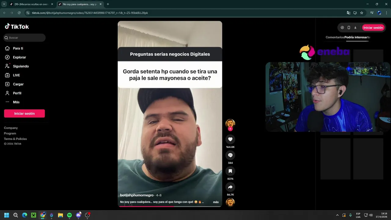Open the 'Terms & Policies' link
Screen dimensions: 391x220
15,139
